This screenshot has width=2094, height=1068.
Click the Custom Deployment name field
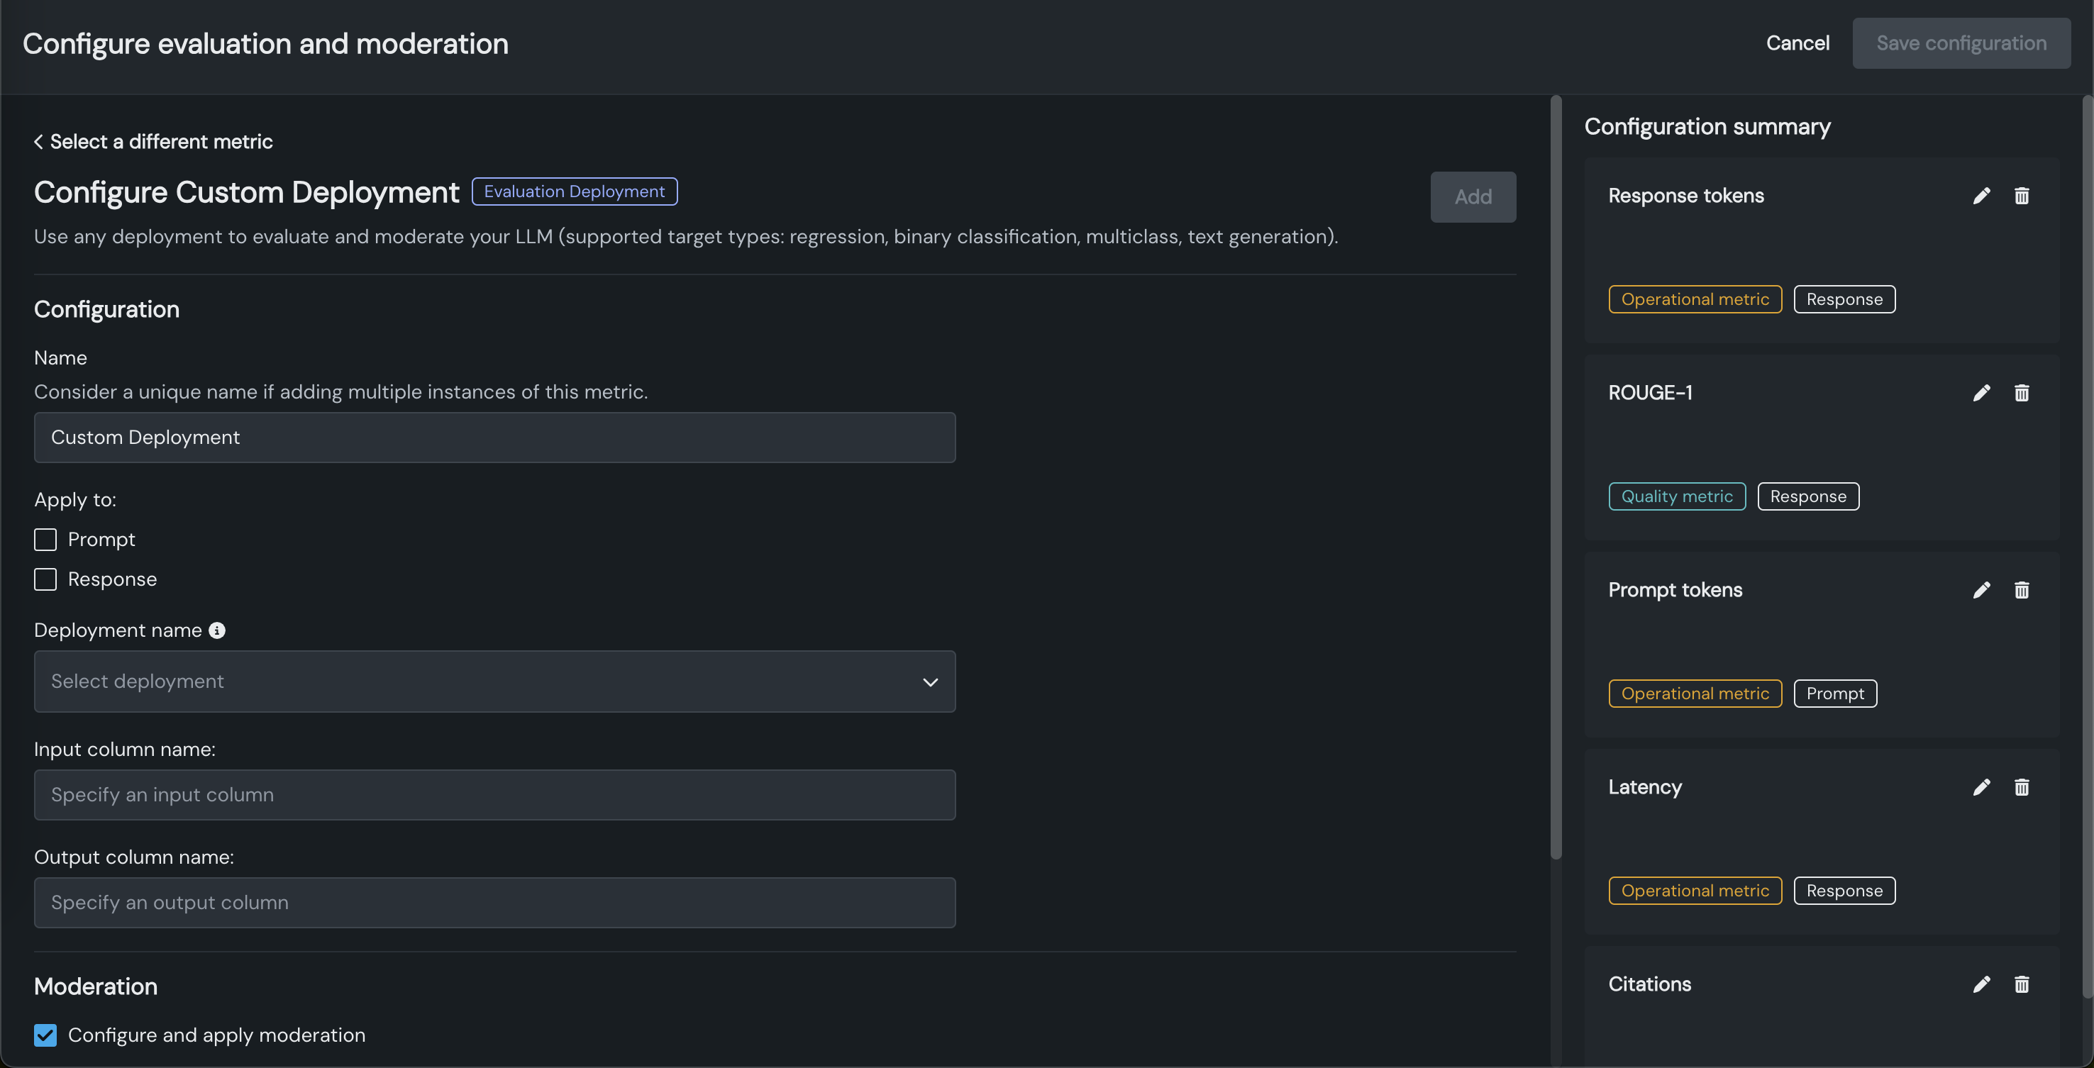click(x=494, y=438)
